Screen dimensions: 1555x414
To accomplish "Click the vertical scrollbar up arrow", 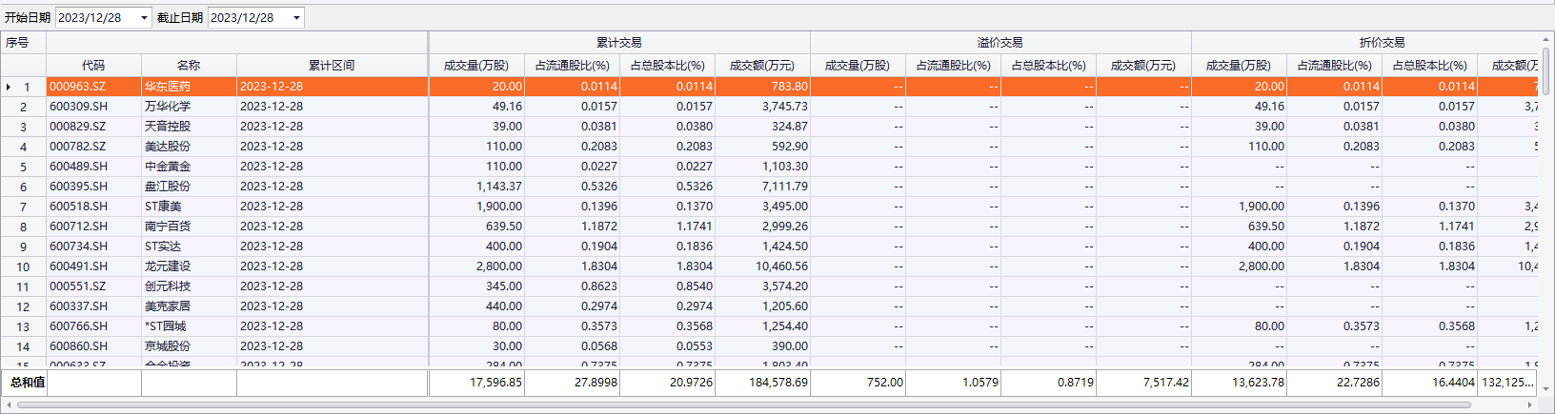I will coord(1546,39).
